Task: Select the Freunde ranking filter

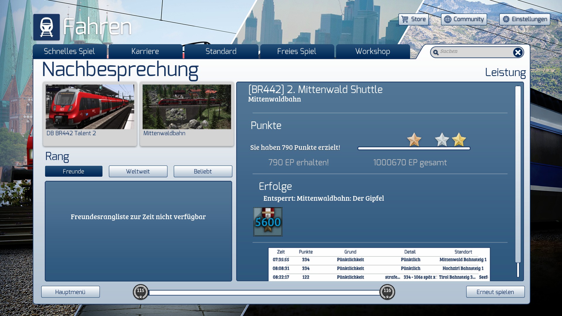Action: pyautogui.click(x=73, y=171)
